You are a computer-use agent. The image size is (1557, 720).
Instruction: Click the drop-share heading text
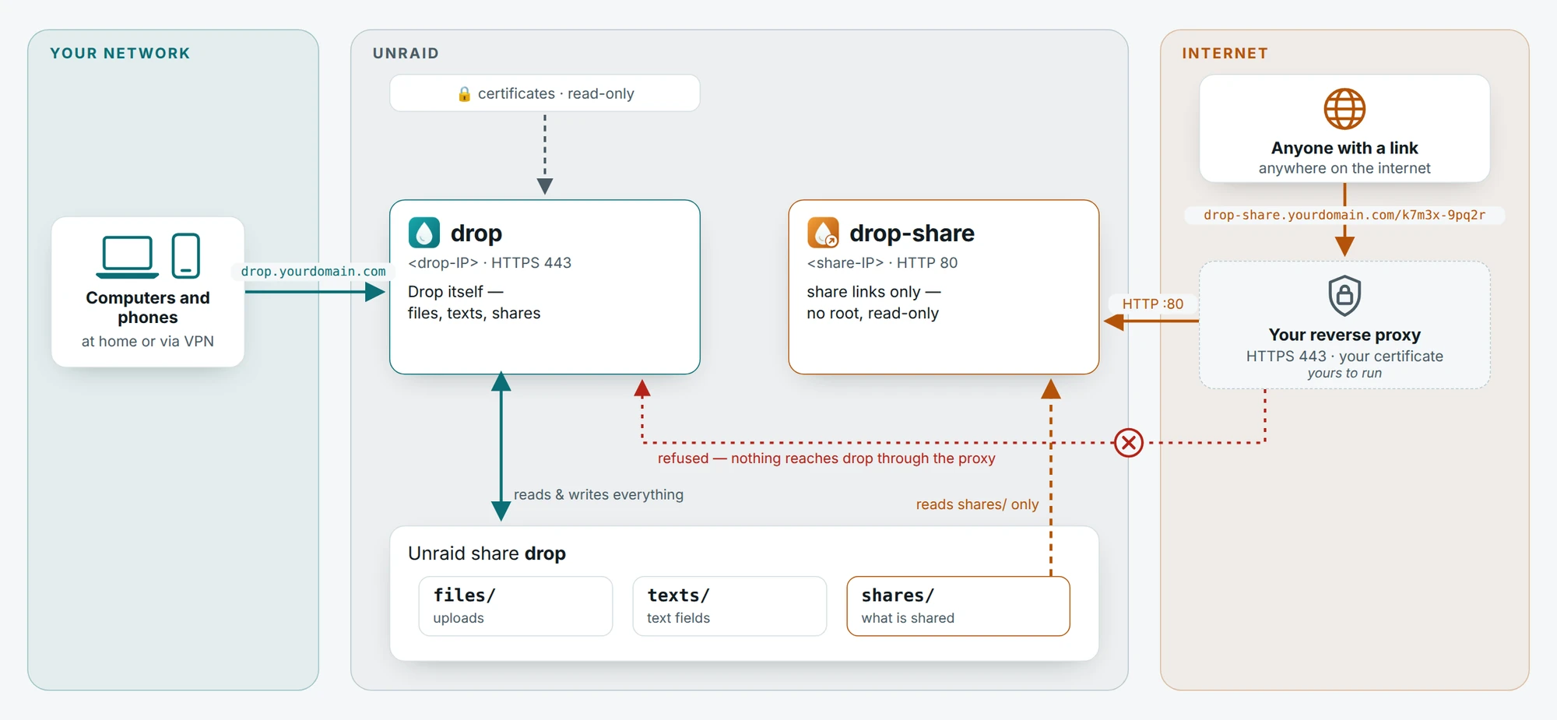[912, 233]
